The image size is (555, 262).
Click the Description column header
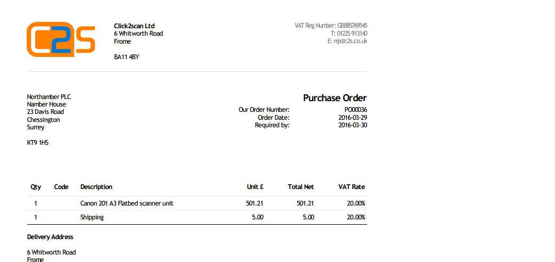point(96,187)
